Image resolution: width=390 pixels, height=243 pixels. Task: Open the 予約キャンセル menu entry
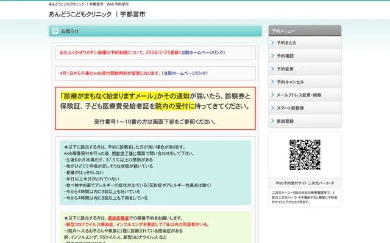290,82
